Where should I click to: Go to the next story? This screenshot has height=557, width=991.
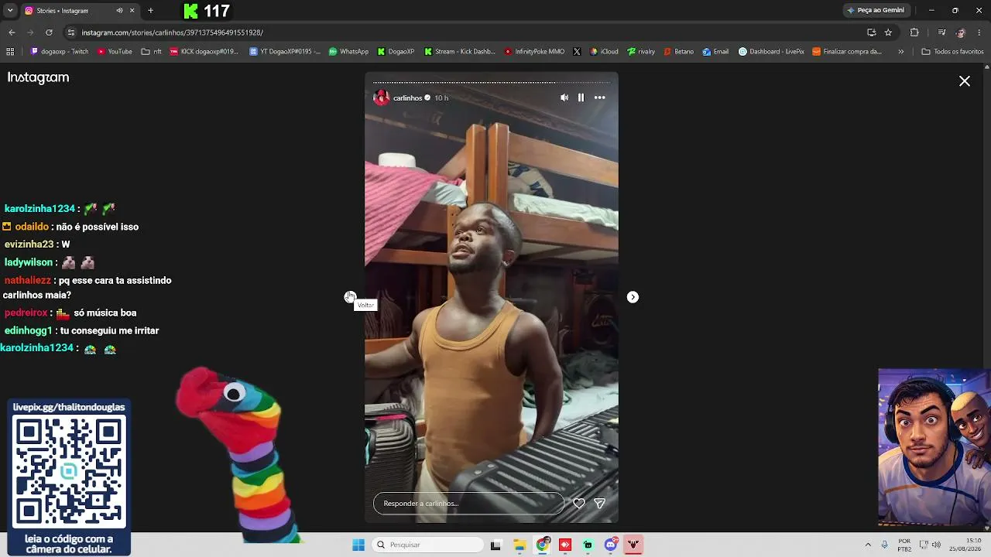(633, 297)
